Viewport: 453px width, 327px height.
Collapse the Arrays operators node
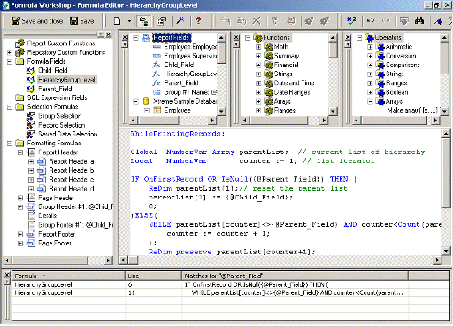coord(370,101)
